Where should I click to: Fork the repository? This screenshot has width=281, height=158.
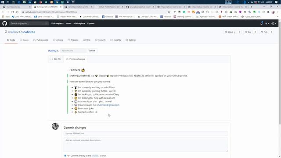click(x=264, y=32)
